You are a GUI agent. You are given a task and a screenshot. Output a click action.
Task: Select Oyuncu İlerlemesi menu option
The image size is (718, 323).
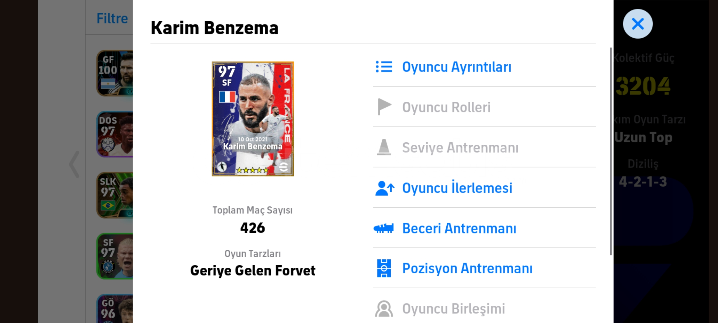(x=457, y=188)
